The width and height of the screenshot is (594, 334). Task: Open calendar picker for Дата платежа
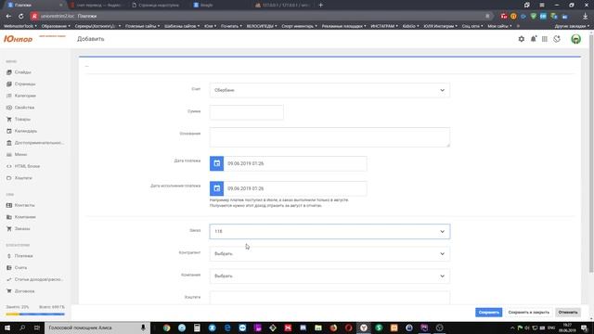tap(216, 163)
